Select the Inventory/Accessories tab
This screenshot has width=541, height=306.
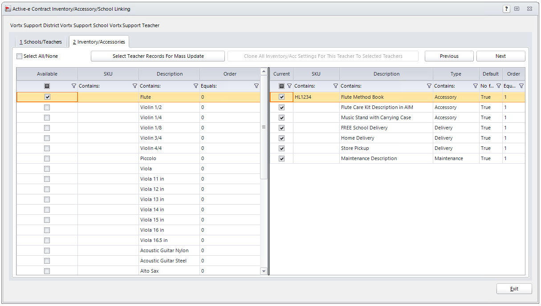99,41
